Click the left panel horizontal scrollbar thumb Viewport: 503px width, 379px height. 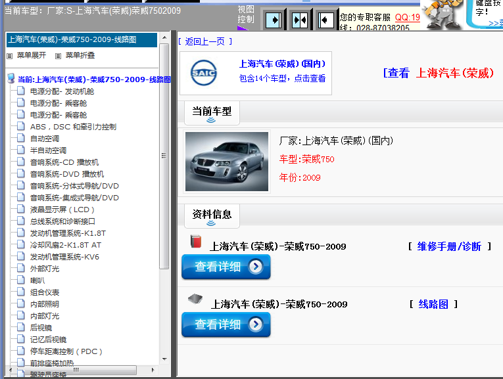[76, 370]
